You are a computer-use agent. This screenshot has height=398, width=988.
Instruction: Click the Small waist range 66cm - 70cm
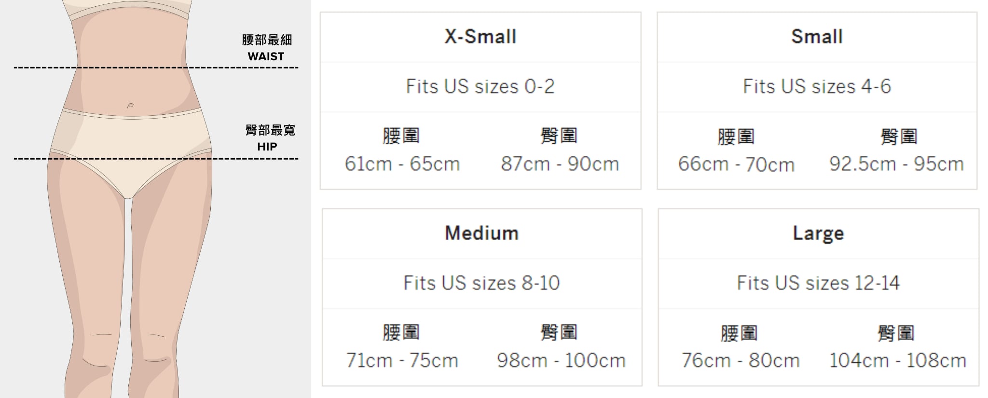coord(736,164)
